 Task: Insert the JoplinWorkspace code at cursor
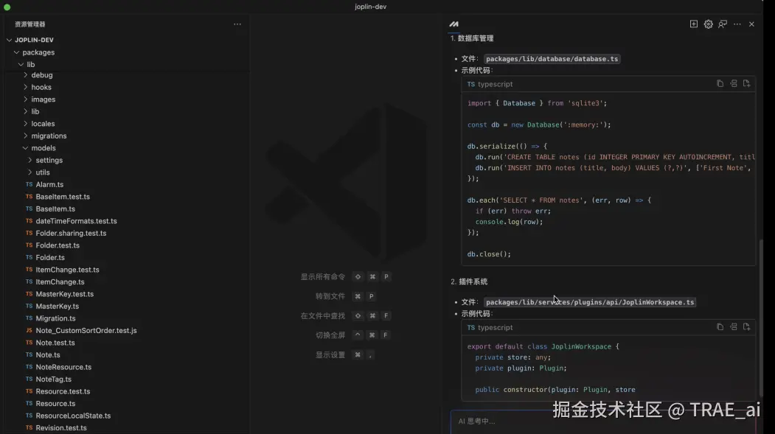coord(734,327)
